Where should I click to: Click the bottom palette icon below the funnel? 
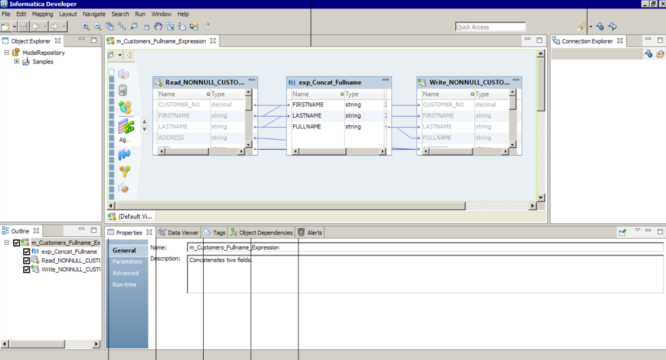123,188
